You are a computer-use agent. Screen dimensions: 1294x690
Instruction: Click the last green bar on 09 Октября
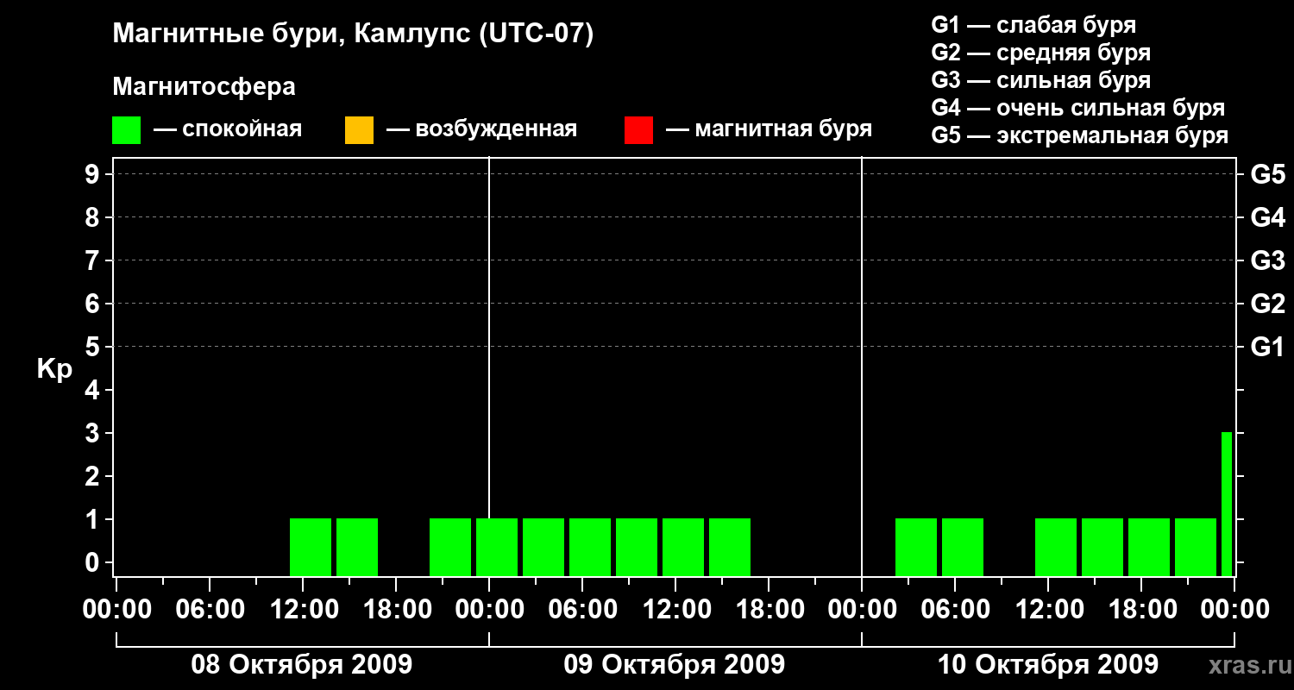730,547
